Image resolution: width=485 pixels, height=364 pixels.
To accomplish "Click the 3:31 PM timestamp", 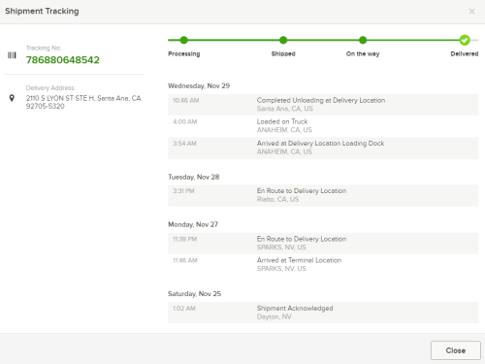I will click(183, 191).
